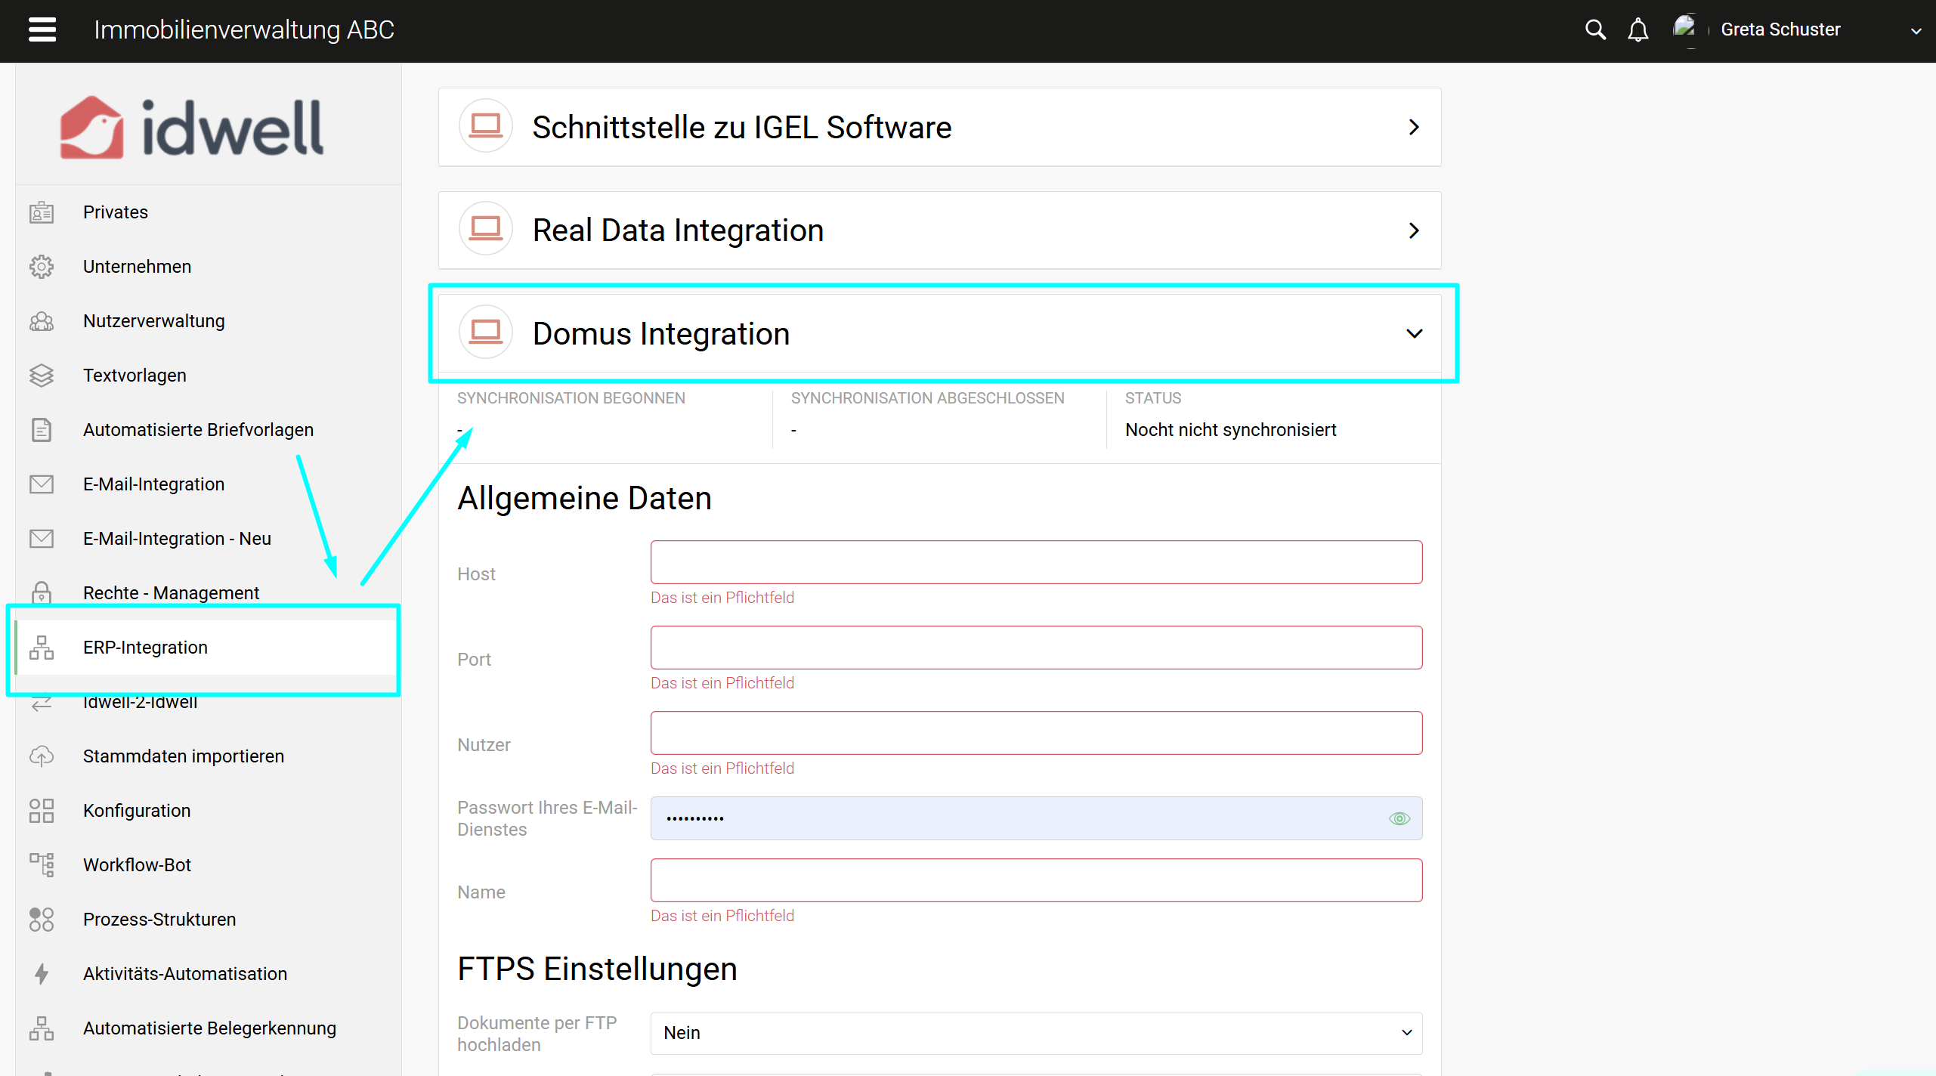Open Dokumente per FTP hochladen dropdown
This screenshot has width=1936, height=1076.
click(1035, 1033)
